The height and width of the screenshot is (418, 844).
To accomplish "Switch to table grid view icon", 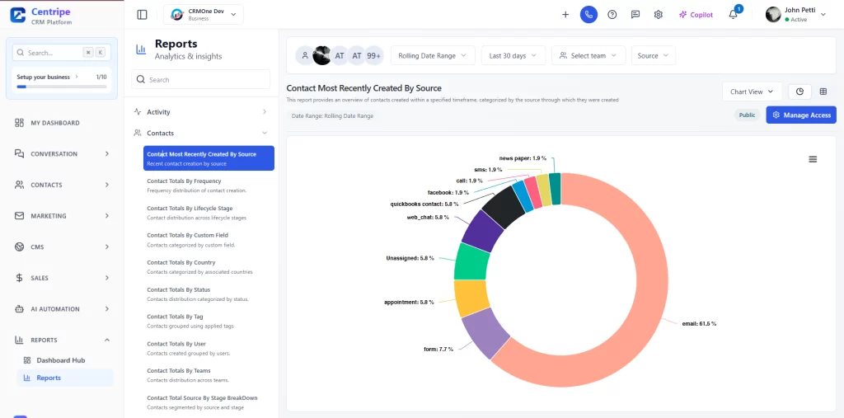I will point(823,92).
